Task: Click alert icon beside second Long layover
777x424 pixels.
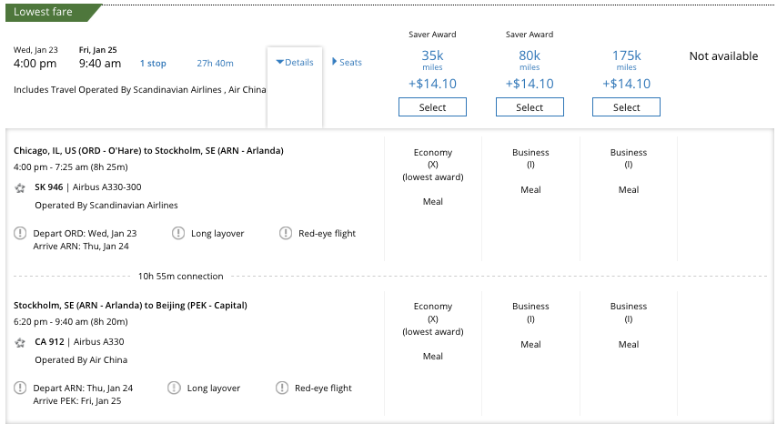Action: 174,389
